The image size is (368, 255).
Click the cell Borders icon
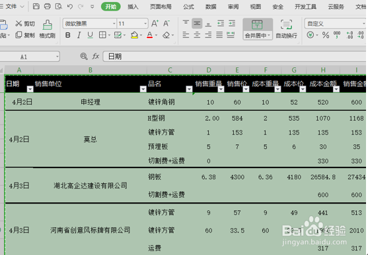(102, 35)
